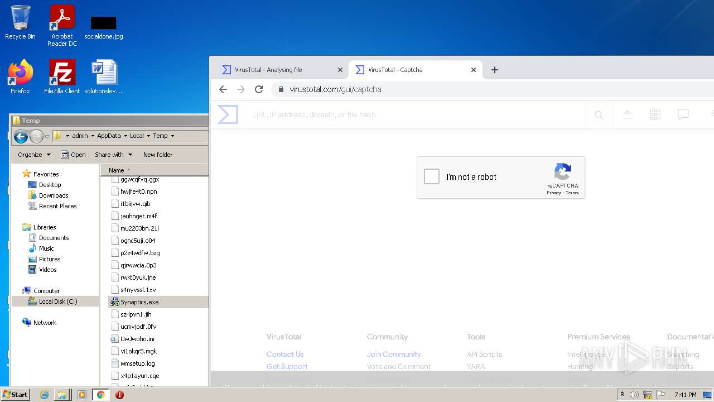Open Documents library
Viewport: 714px width, 402px height.
click(x=54, y=238)
